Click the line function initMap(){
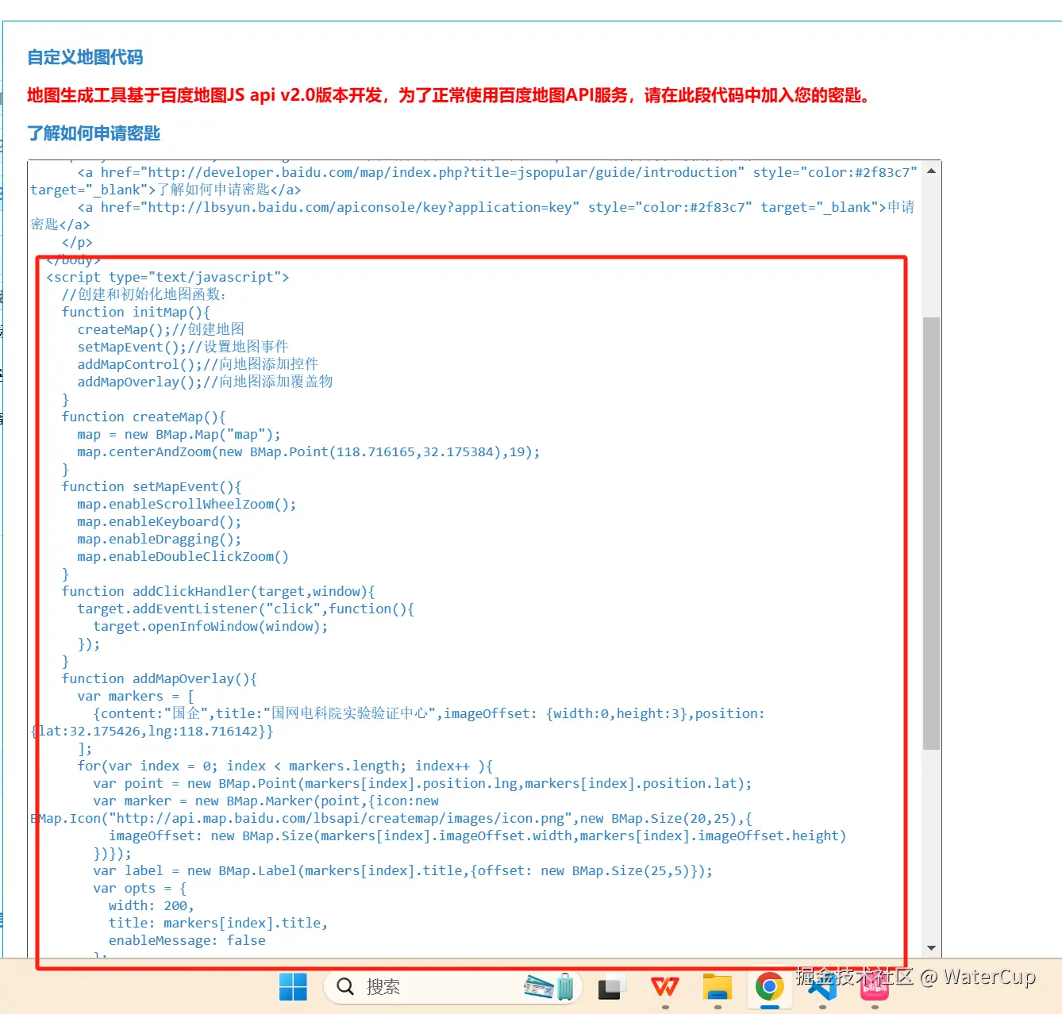Screen dimensions: 1062x1014 pyautogui.click(x=136, y=312)
